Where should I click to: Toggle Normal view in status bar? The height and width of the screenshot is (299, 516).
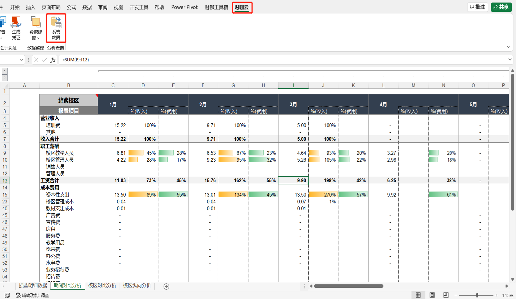pyautogui.click(x=418, y=295)
